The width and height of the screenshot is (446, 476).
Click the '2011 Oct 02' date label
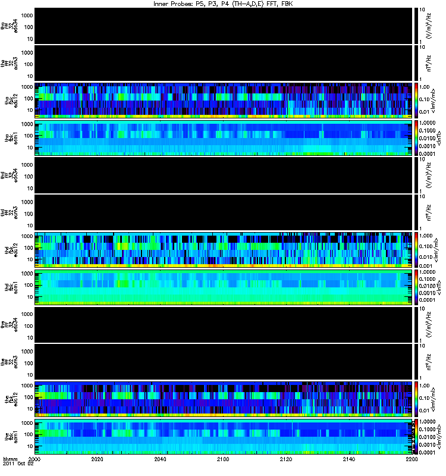[18, 464]
